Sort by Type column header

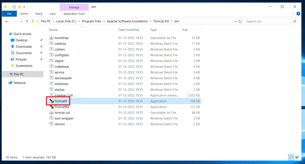pos(153,30)
